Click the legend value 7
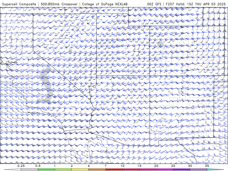The image size is (228, 171). click(105, 166)
